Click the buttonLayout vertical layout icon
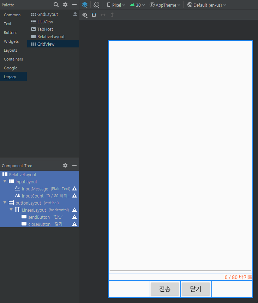Viewport: 258px width, 303px height. [x=11, y=202]
